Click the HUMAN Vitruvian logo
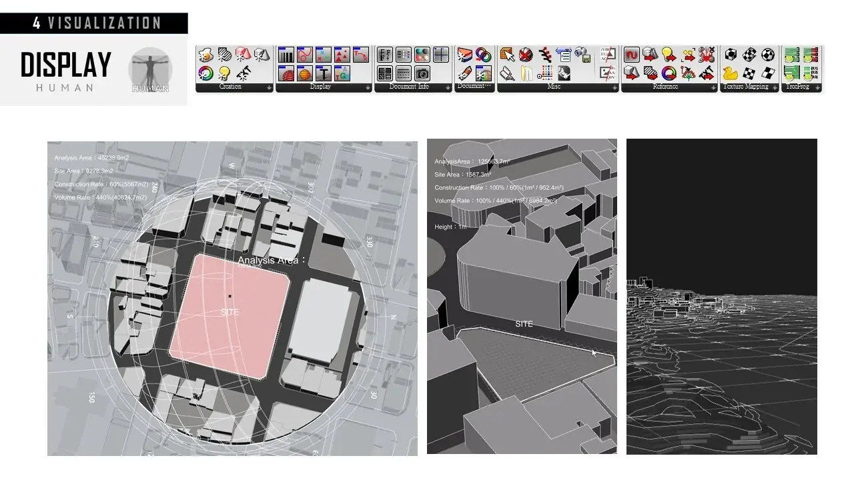Viewport: 854px width, 480px height. 150,70
